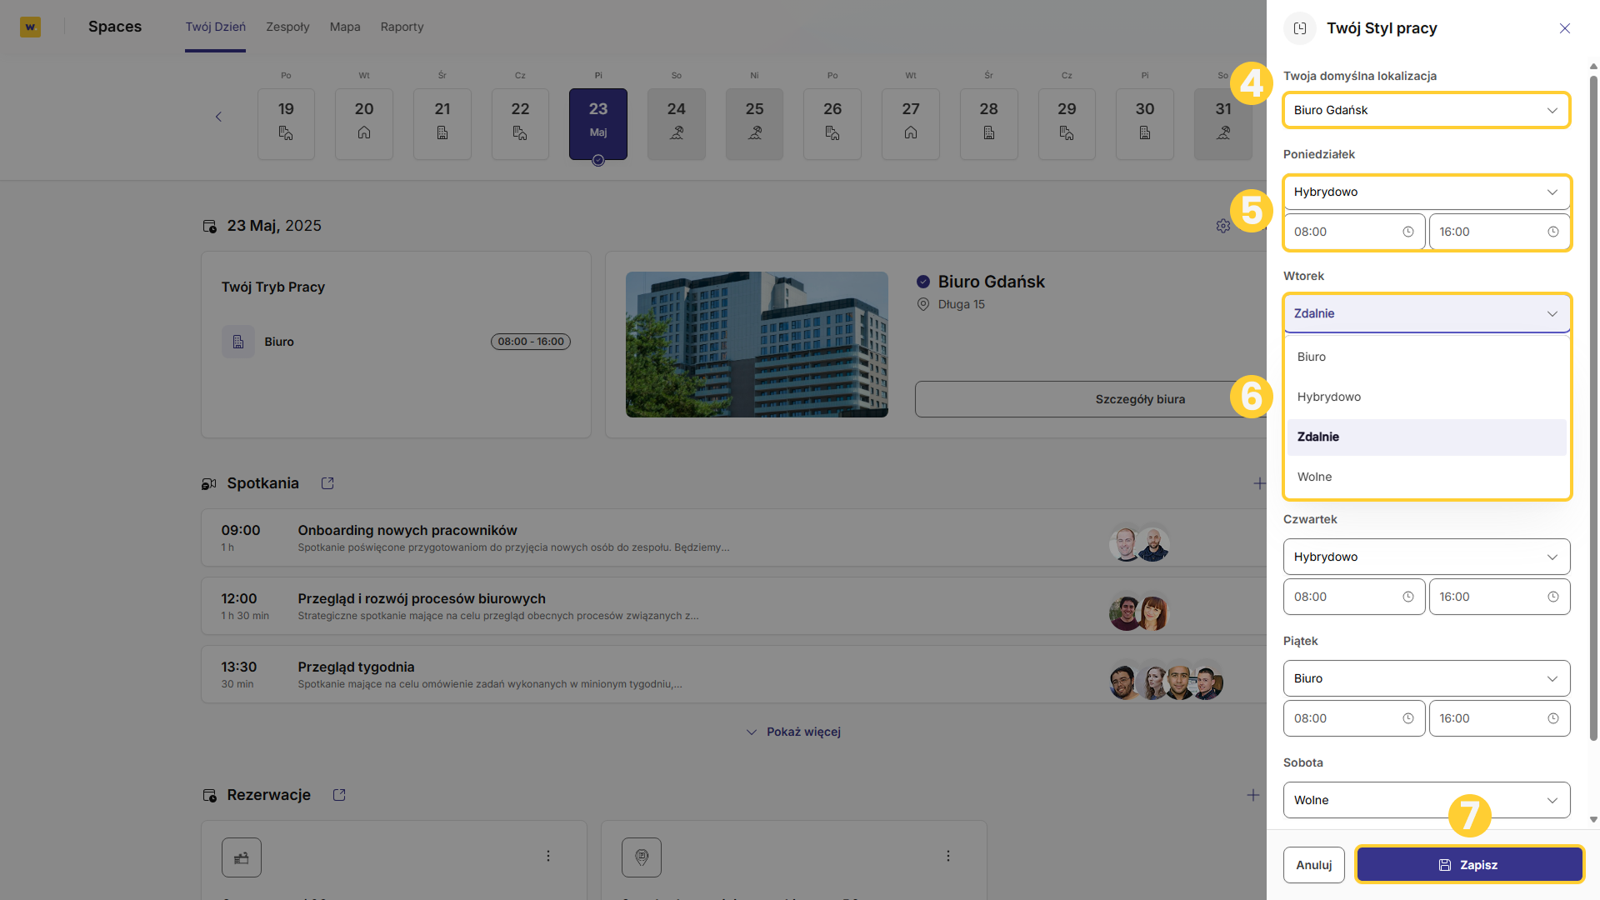The image size is (1600, 900).
Task: Switch to Mapa tab
Action: [x=345, y=27]
